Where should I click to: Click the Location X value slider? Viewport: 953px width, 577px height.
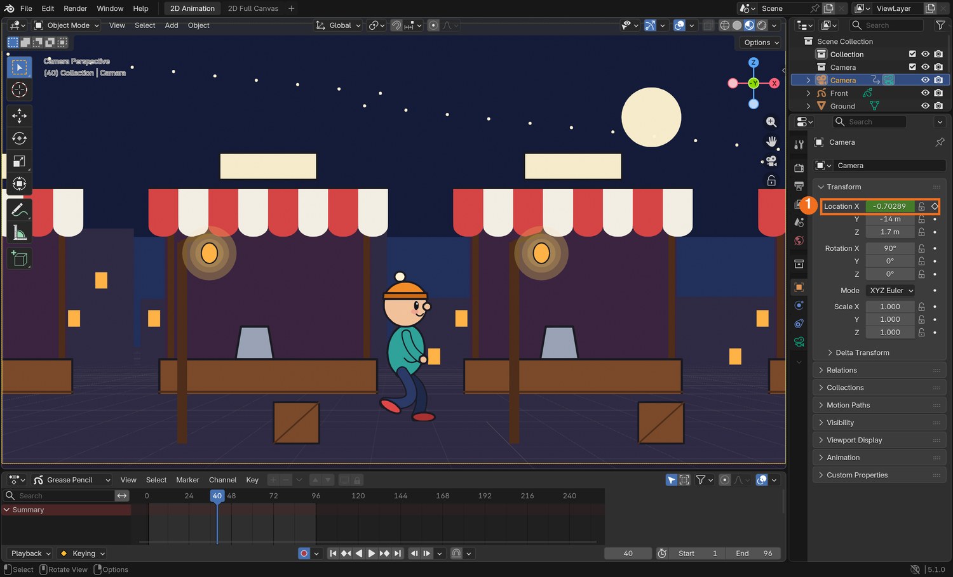pos(889,206)
